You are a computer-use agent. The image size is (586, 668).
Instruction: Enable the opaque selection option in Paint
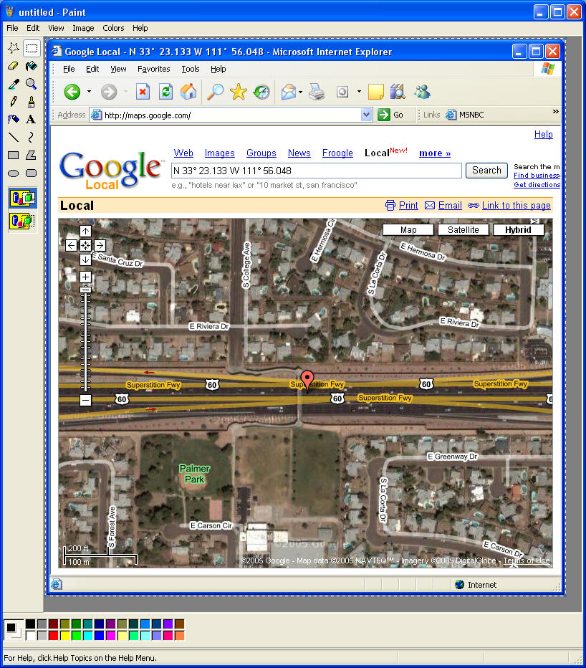pyautogui.click(x=23, y=198)
